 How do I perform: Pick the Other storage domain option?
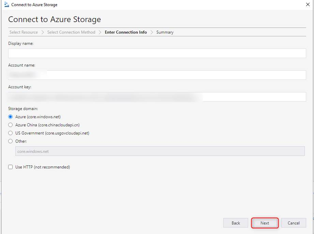tap(11, 141)
